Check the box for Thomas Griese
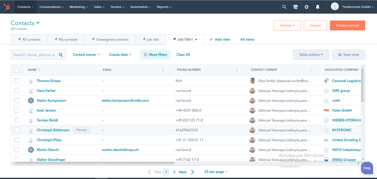Screen dimensions: 377x179 pos(17,81)
